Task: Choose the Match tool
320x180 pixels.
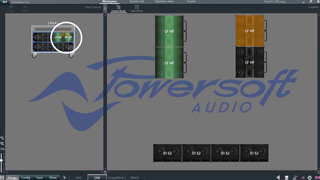Action: tap(134, 177)
